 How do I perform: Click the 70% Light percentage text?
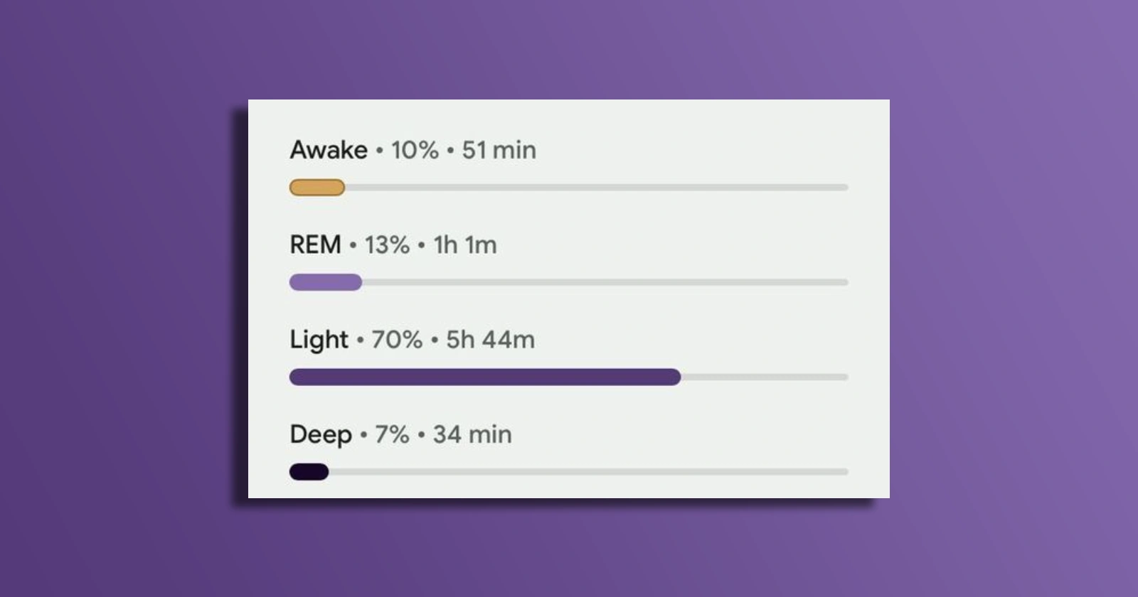pos(397,340)
